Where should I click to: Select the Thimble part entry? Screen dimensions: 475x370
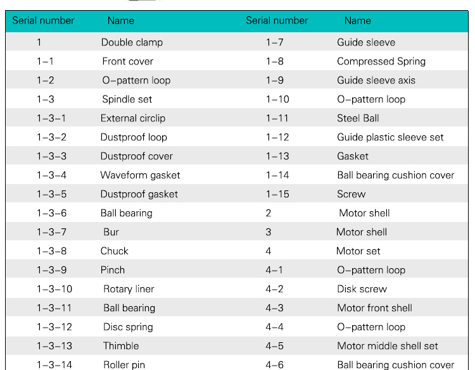click(121, 346)
